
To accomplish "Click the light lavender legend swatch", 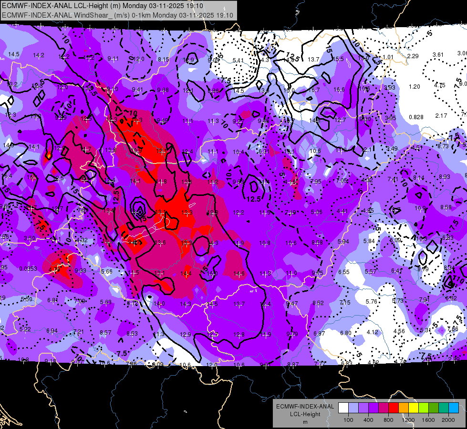I will coord(353,408).
